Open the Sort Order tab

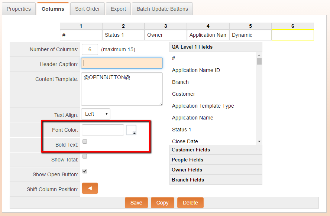(x=87, y=9)
